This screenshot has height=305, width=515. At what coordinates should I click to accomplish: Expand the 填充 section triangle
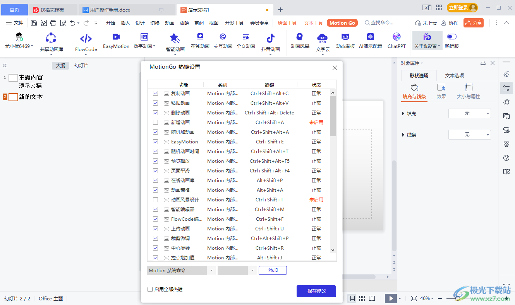pos(403,114)
